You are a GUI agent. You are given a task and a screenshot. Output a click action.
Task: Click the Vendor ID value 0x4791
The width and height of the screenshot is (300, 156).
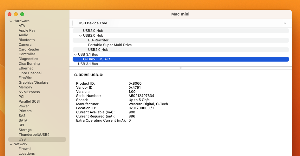(134, 87)
